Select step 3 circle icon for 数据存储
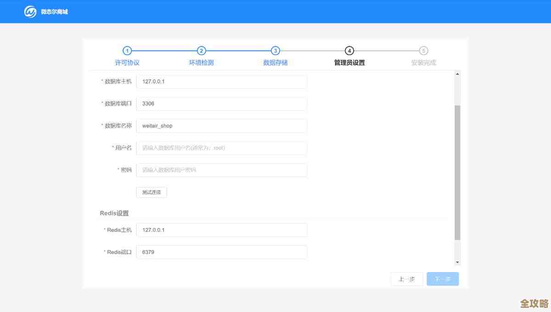Viewport: 551px width, 312px height. (x=276, y=51)
